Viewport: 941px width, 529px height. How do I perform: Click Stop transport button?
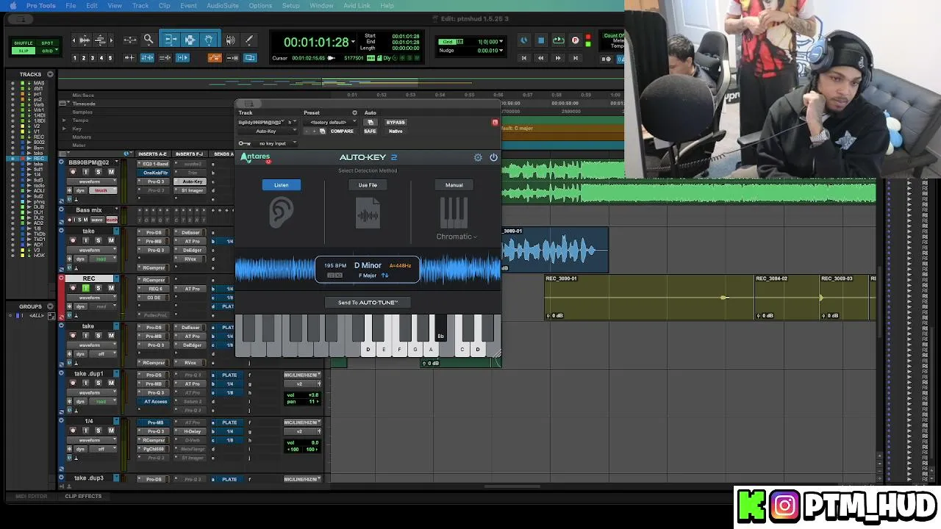[x=540, y=40]
